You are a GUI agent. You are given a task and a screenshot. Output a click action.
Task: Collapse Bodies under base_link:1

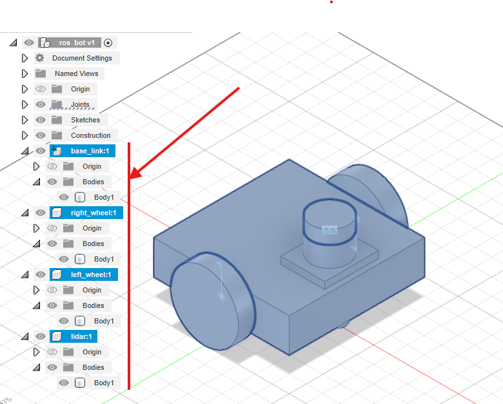36,182
